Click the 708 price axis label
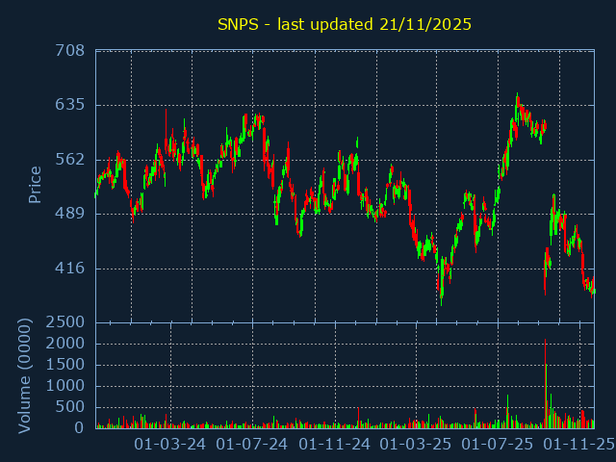 [68, 51]
